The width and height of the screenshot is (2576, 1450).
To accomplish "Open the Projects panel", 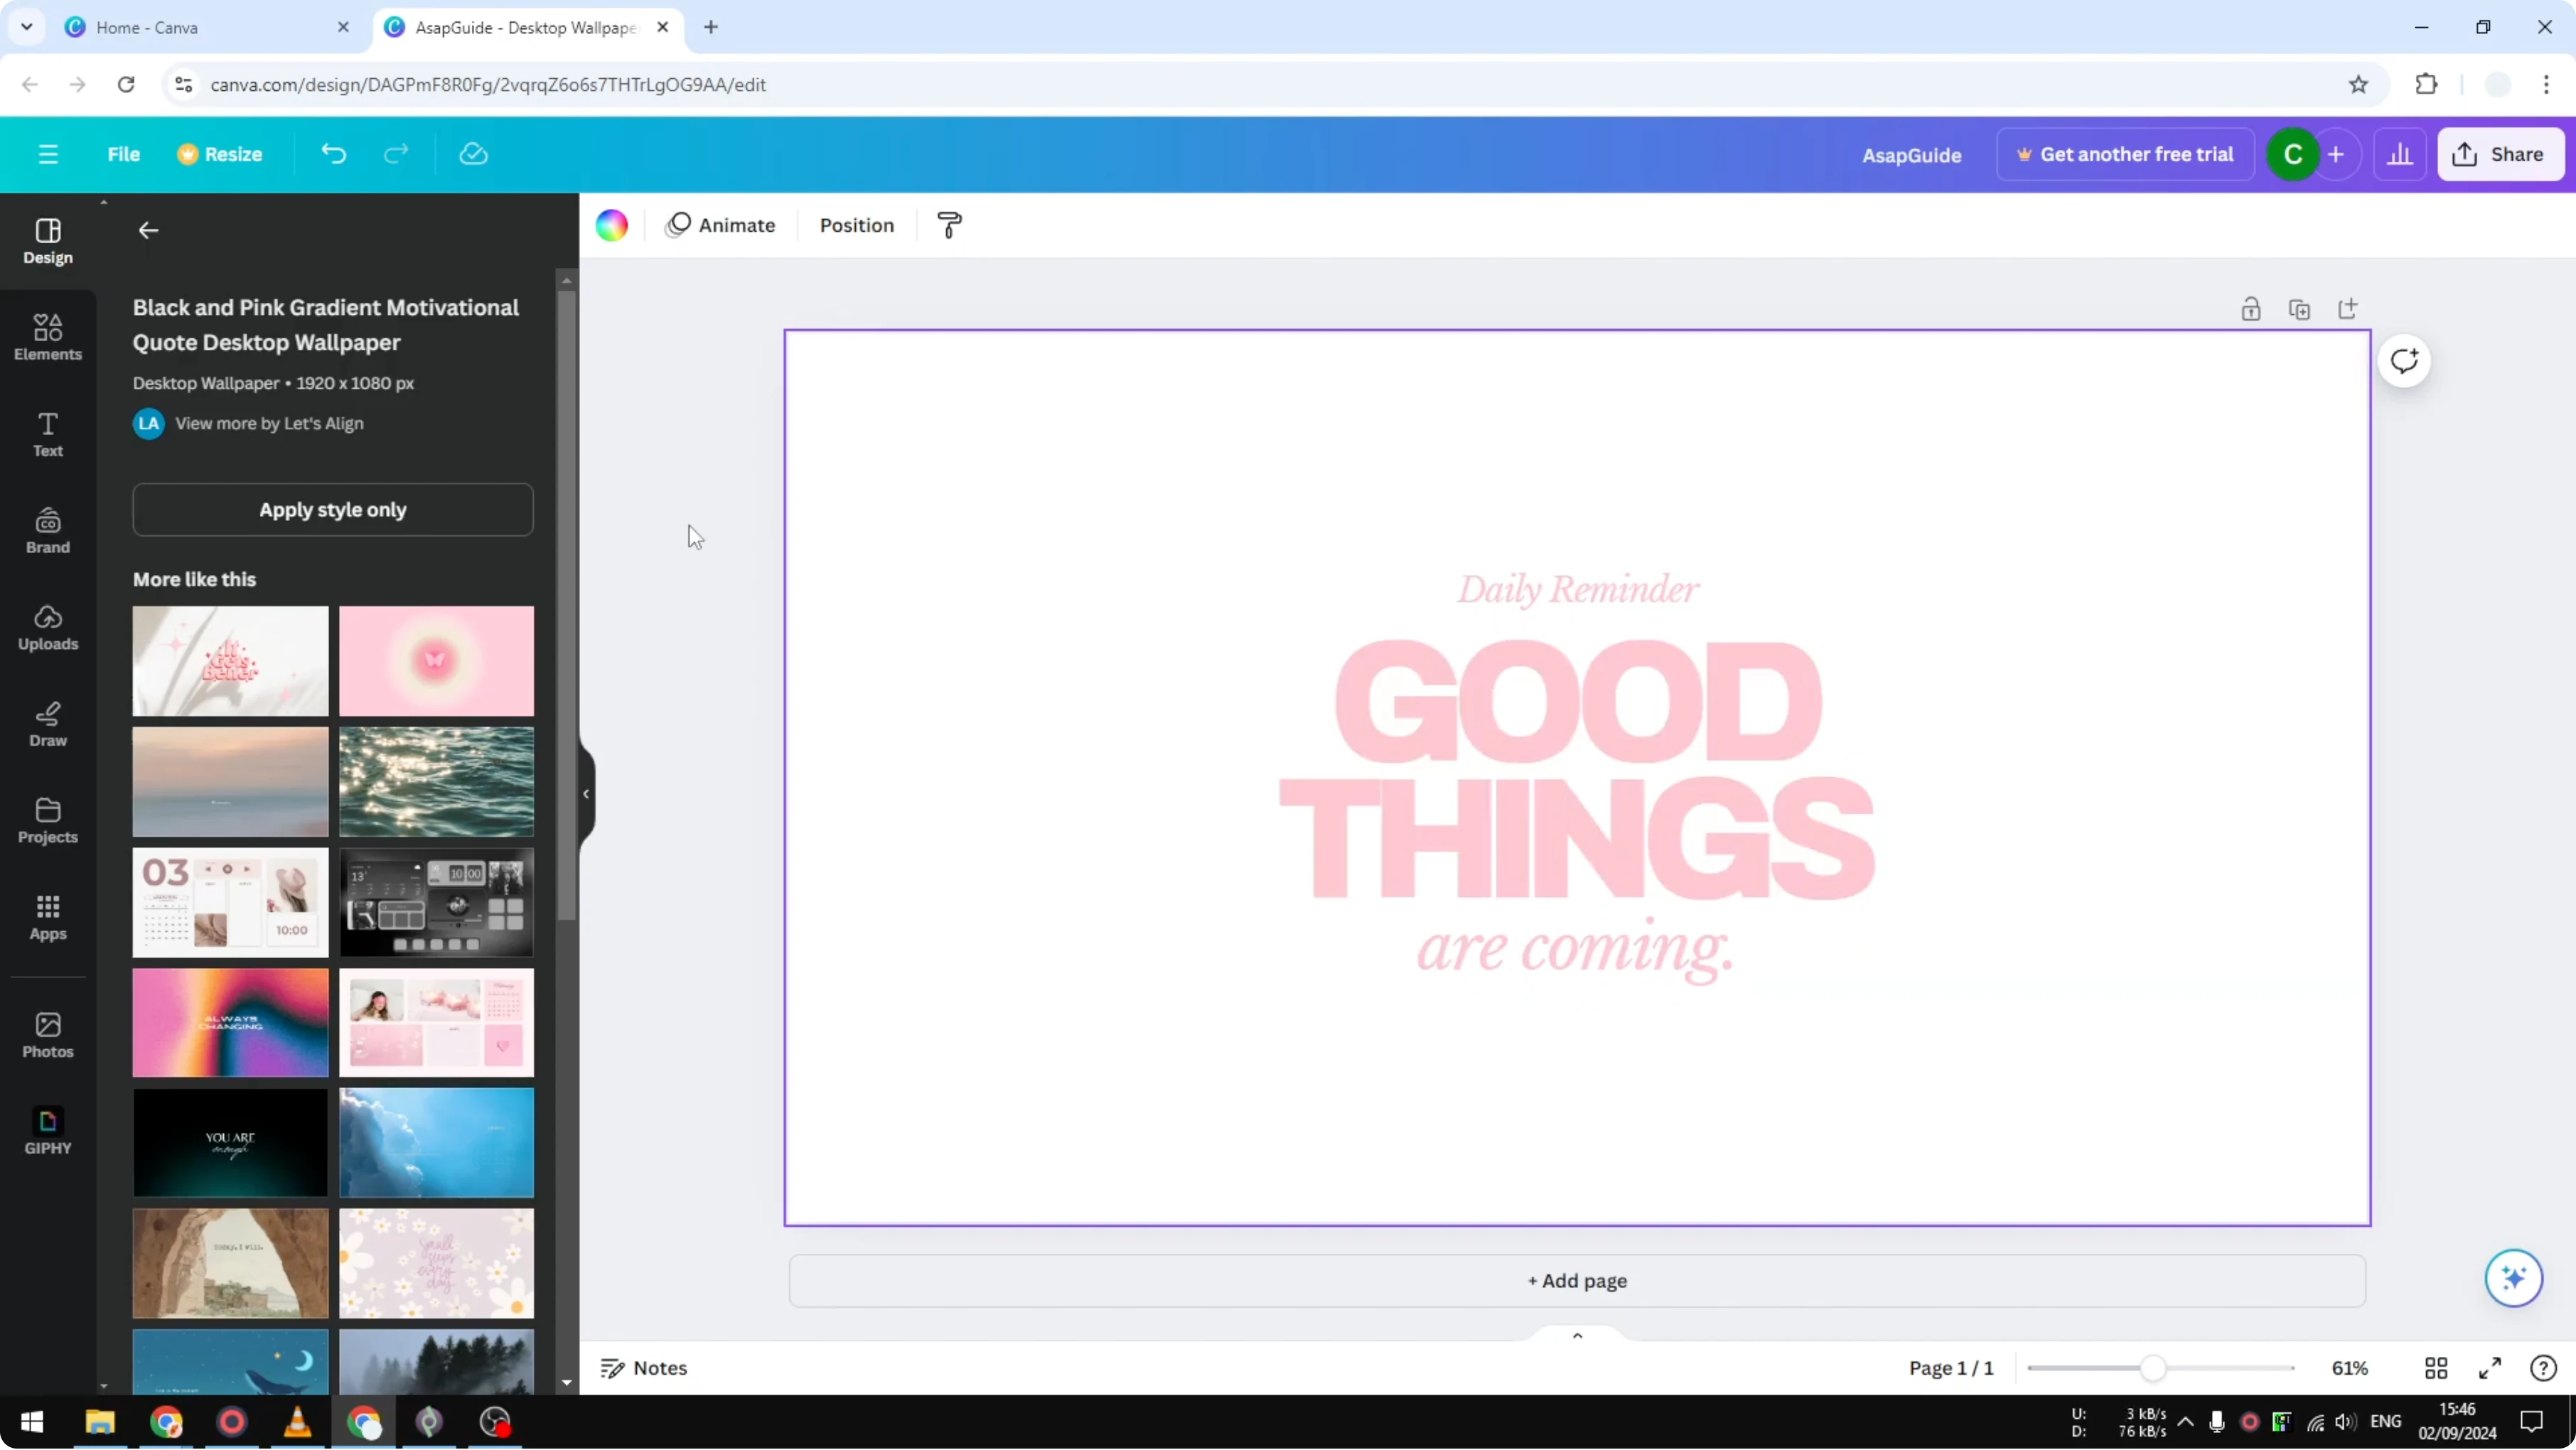I will pyautogui.click(x=48, y=821).
